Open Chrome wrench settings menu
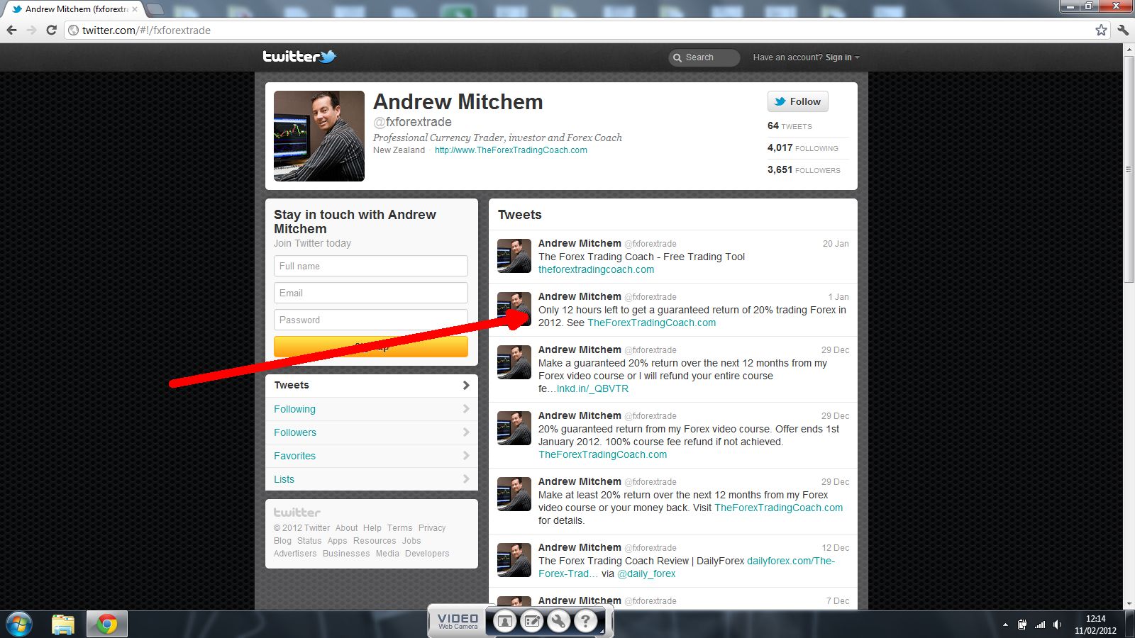The height and width of the screenshot is (638, 1135). pos(1123,30)
